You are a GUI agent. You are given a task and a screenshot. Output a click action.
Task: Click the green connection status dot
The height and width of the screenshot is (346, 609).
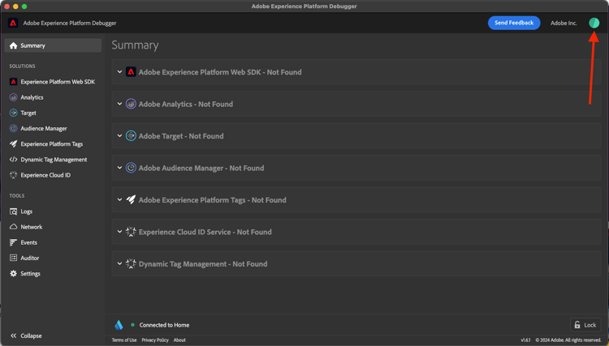(133, 325)
